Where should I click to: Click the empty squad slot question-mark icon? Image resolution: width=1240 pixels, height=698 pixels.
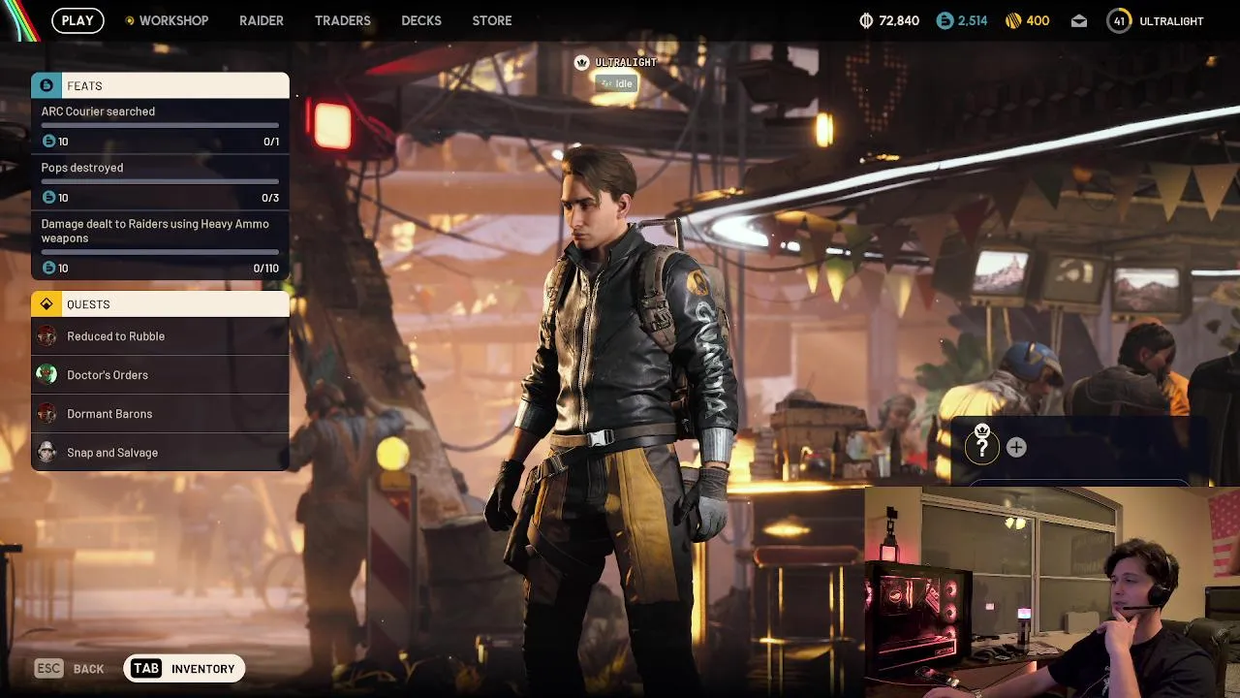pos(981,447)
